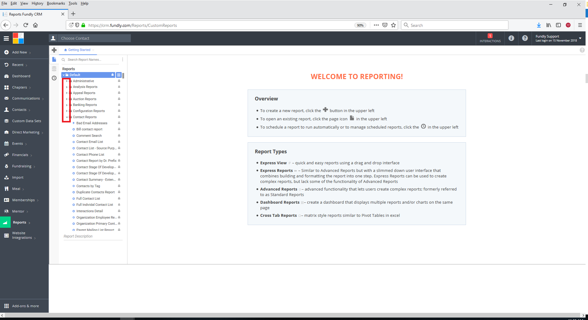The image size is (588, 320).
Task: Open the Bookmarks menu
Action: (x=56, y=3)
